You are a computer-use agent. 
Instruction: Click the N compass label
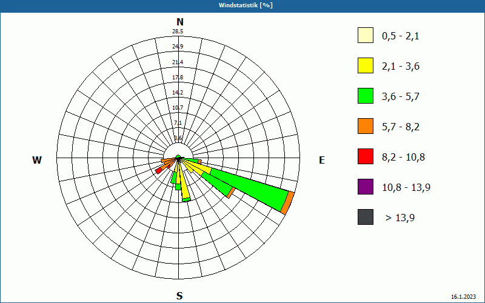tap(179, 22)
